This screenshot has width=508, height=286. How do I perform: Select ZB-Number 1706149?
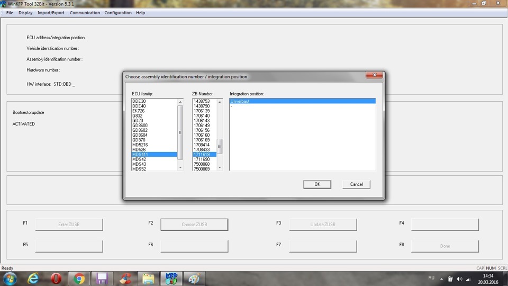click(202, 126)
